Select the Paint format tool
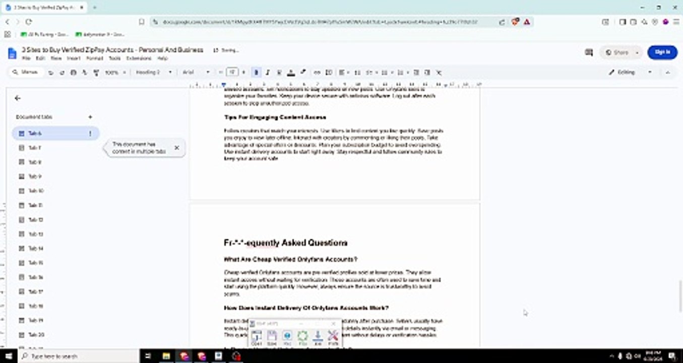The image size is (683, 363). pos(96,73)
